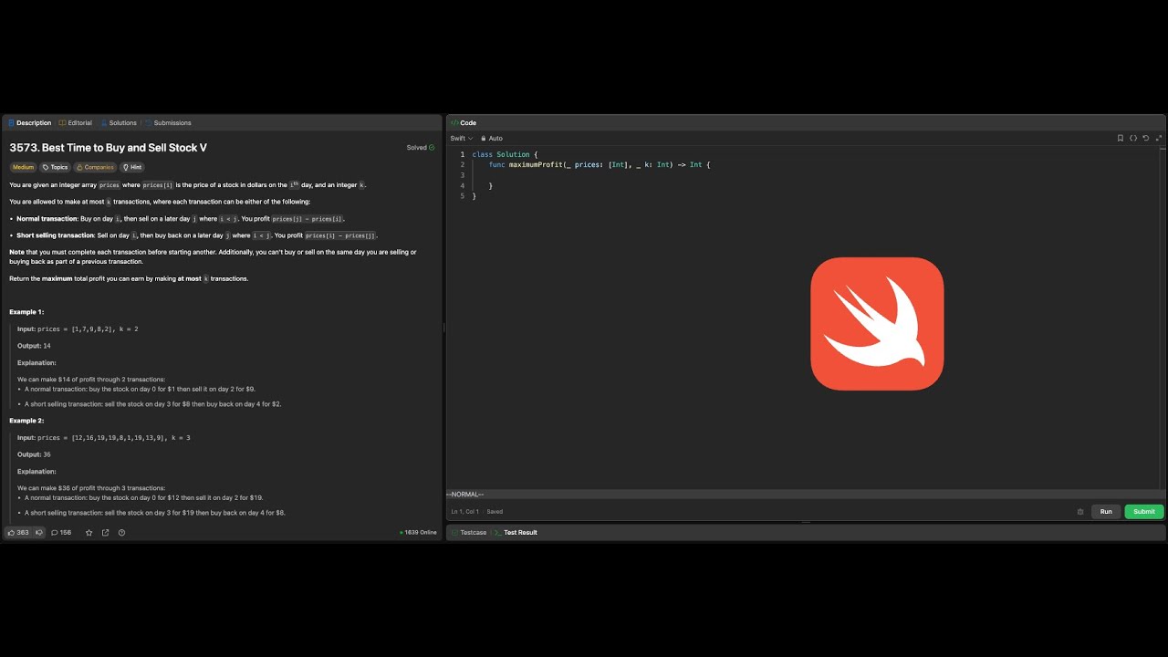The width and height of the screenshot is (1168, 657).
Task: Run the code
Action: pos(1106,512)
